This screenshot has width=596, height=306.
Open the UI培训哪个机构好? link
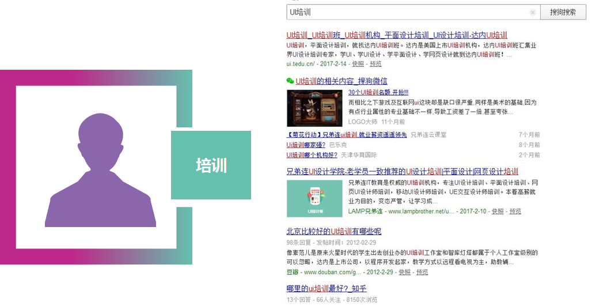point(312,155)
